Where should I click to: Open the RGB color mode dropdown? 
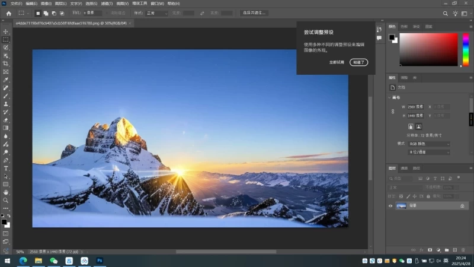429,144
